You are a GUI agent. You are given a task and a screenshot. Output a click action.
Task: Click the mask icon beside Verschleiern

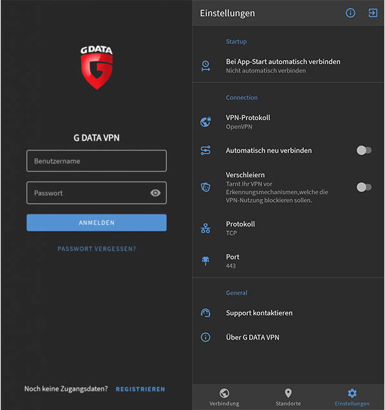pyautogui.click(x=205, y=187)
